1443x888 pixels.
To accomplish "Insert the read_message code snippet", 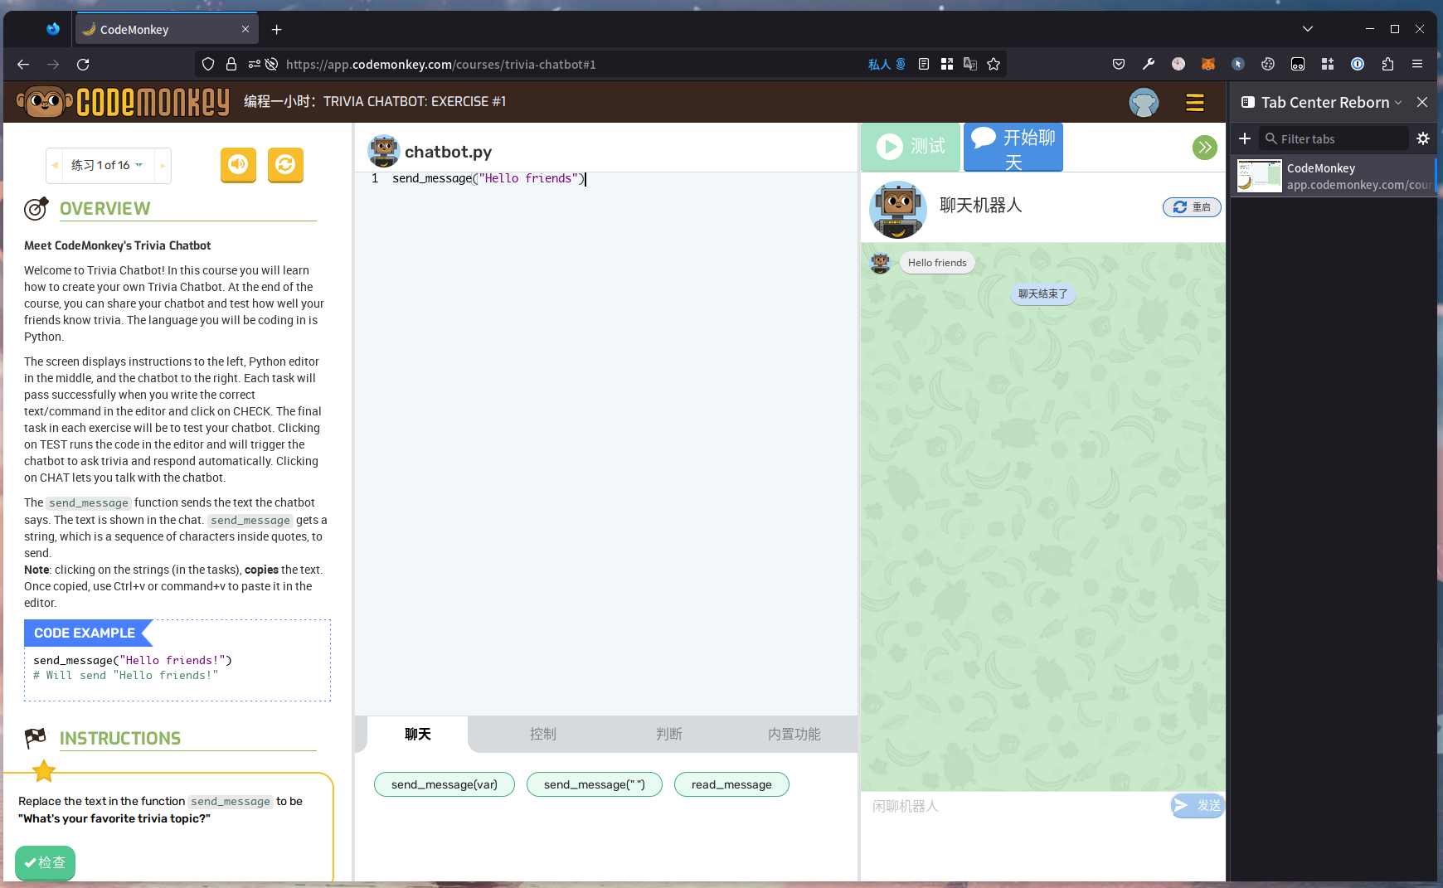I will pos(731,784).
